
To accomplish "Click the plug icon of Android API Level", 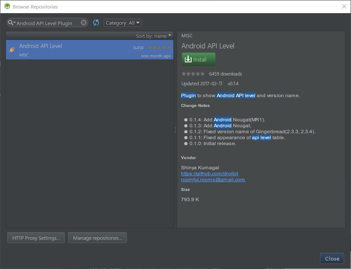I will [x=12, y=49].
